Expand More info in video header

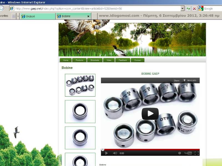tap(190, 80)
